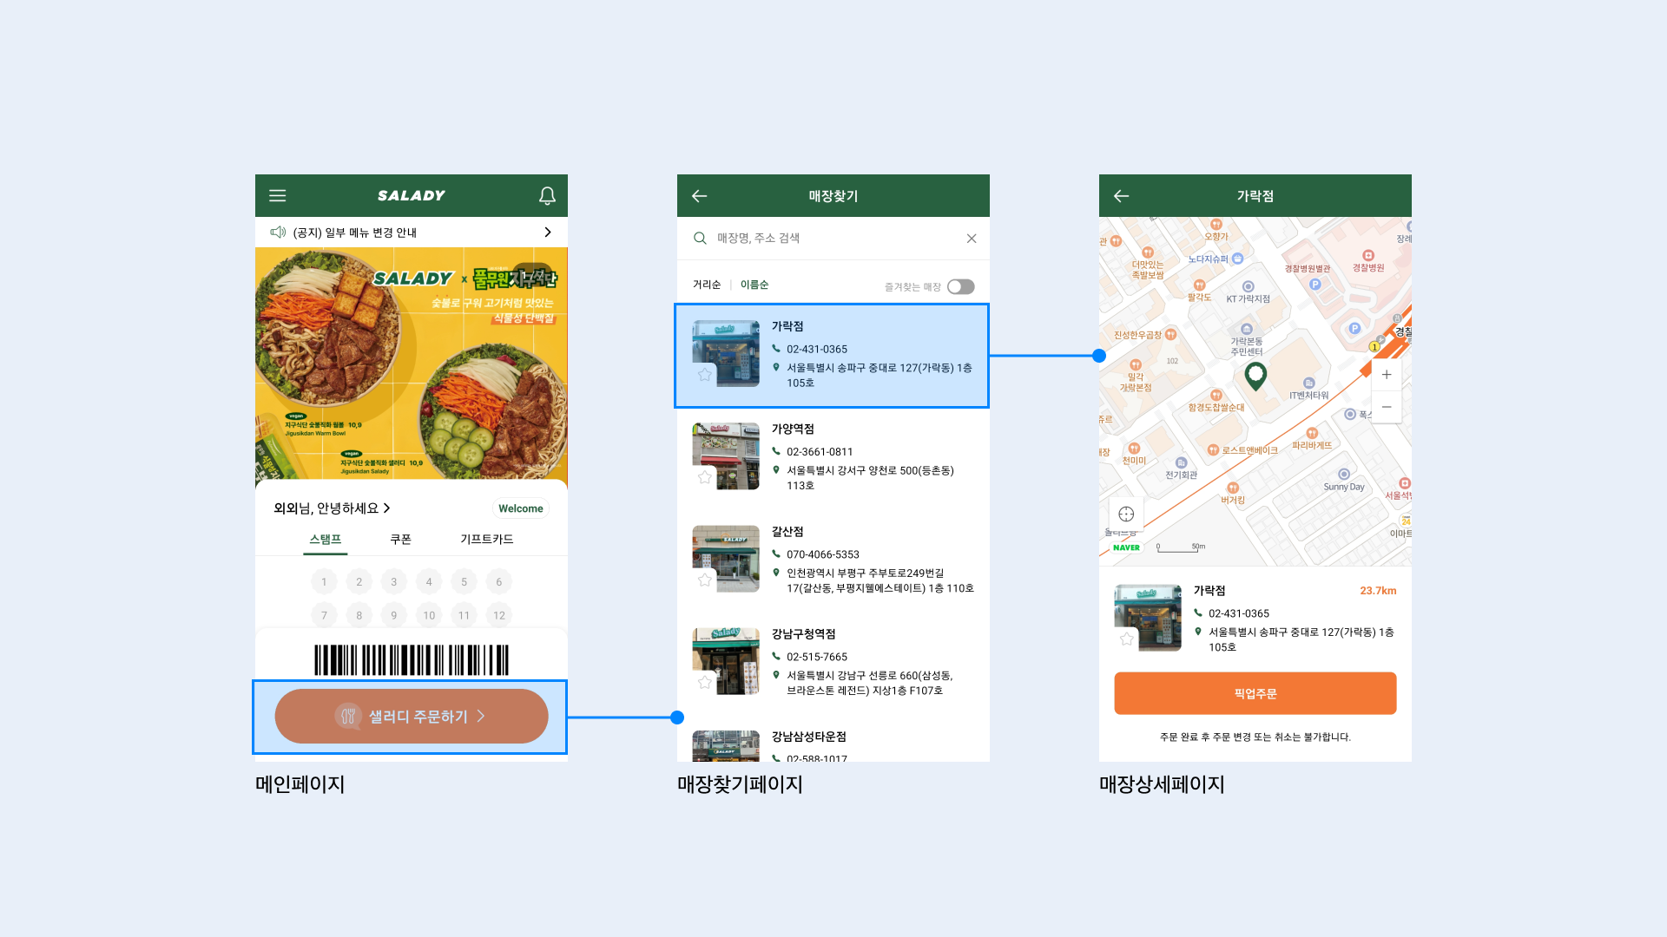This screenshot has width=1667, height=937.
Task: Click 버거킹 map marker
Action: [x=1233, y=488]
